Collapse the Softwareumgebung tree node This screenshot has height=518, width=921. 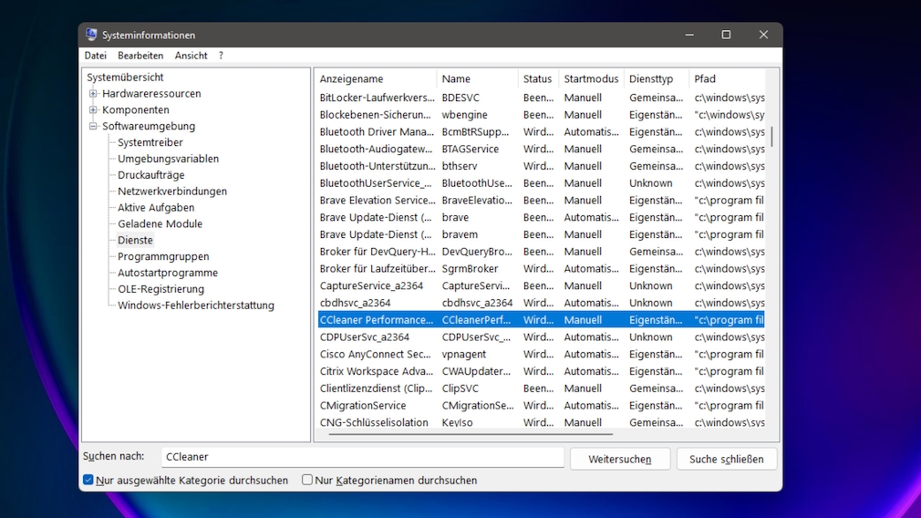click(x=93, y=127)
